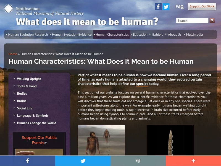This screenshot has width=221, height=166.
Task: Expand arrow beside Walking Upright
Action: tap(14, 79)
